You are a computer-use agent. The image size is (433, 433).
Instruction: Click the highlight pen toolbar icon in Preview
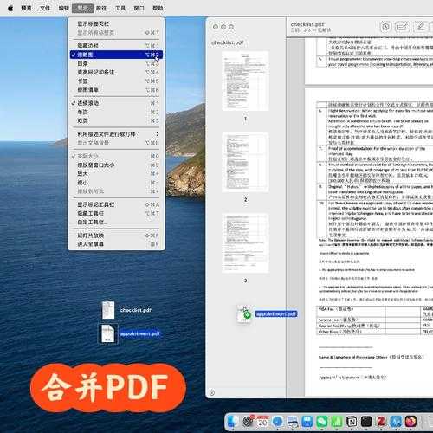pos(421,27)
